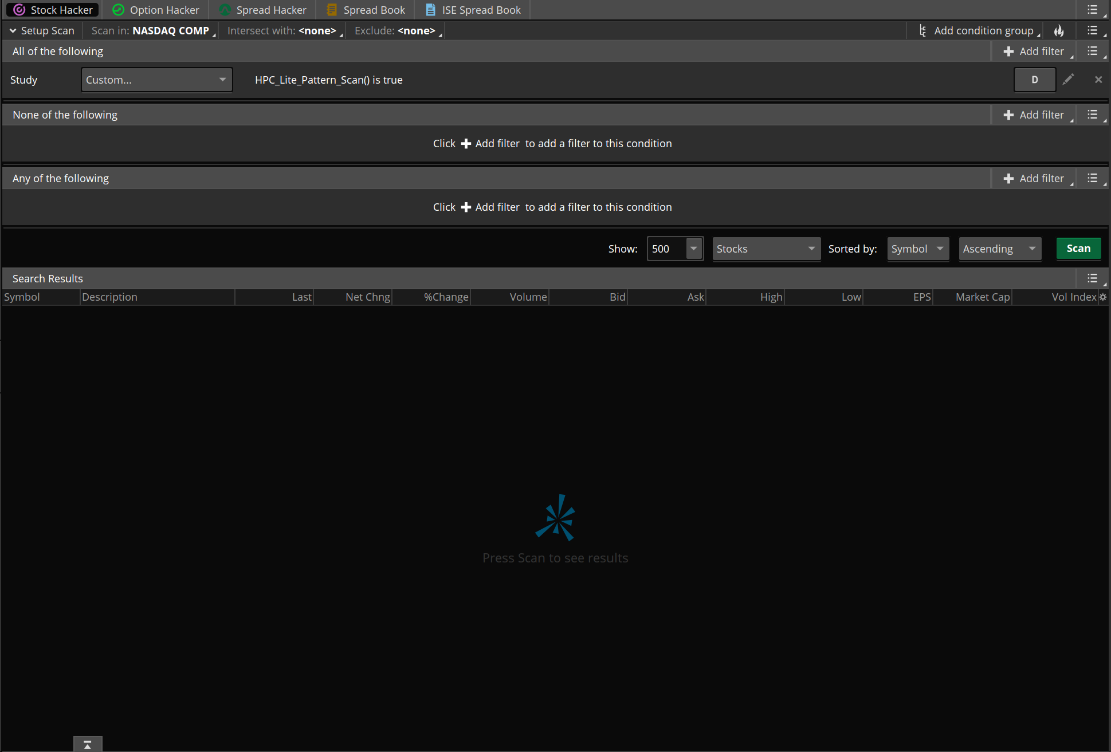The image size is (1111, 752).
Task: Expand the Show 500 results dropdown
Action: click(x=694, y=249)
